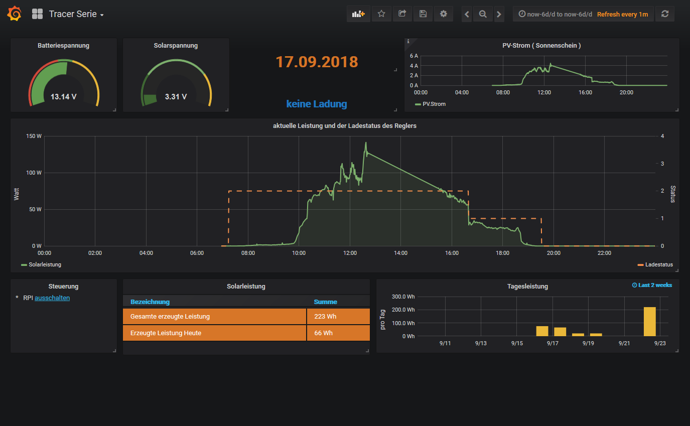Screen dimensions: 690x426
Task: Click the save dashboard icon
Action: [x=423, y=14]
